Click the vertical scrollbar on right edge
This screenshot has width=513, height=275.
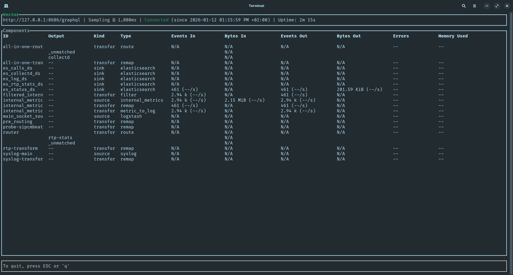(511, 134)
